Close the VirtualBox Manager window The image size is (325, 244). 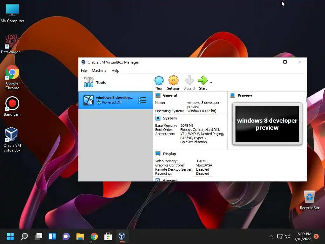coord(300,62)
